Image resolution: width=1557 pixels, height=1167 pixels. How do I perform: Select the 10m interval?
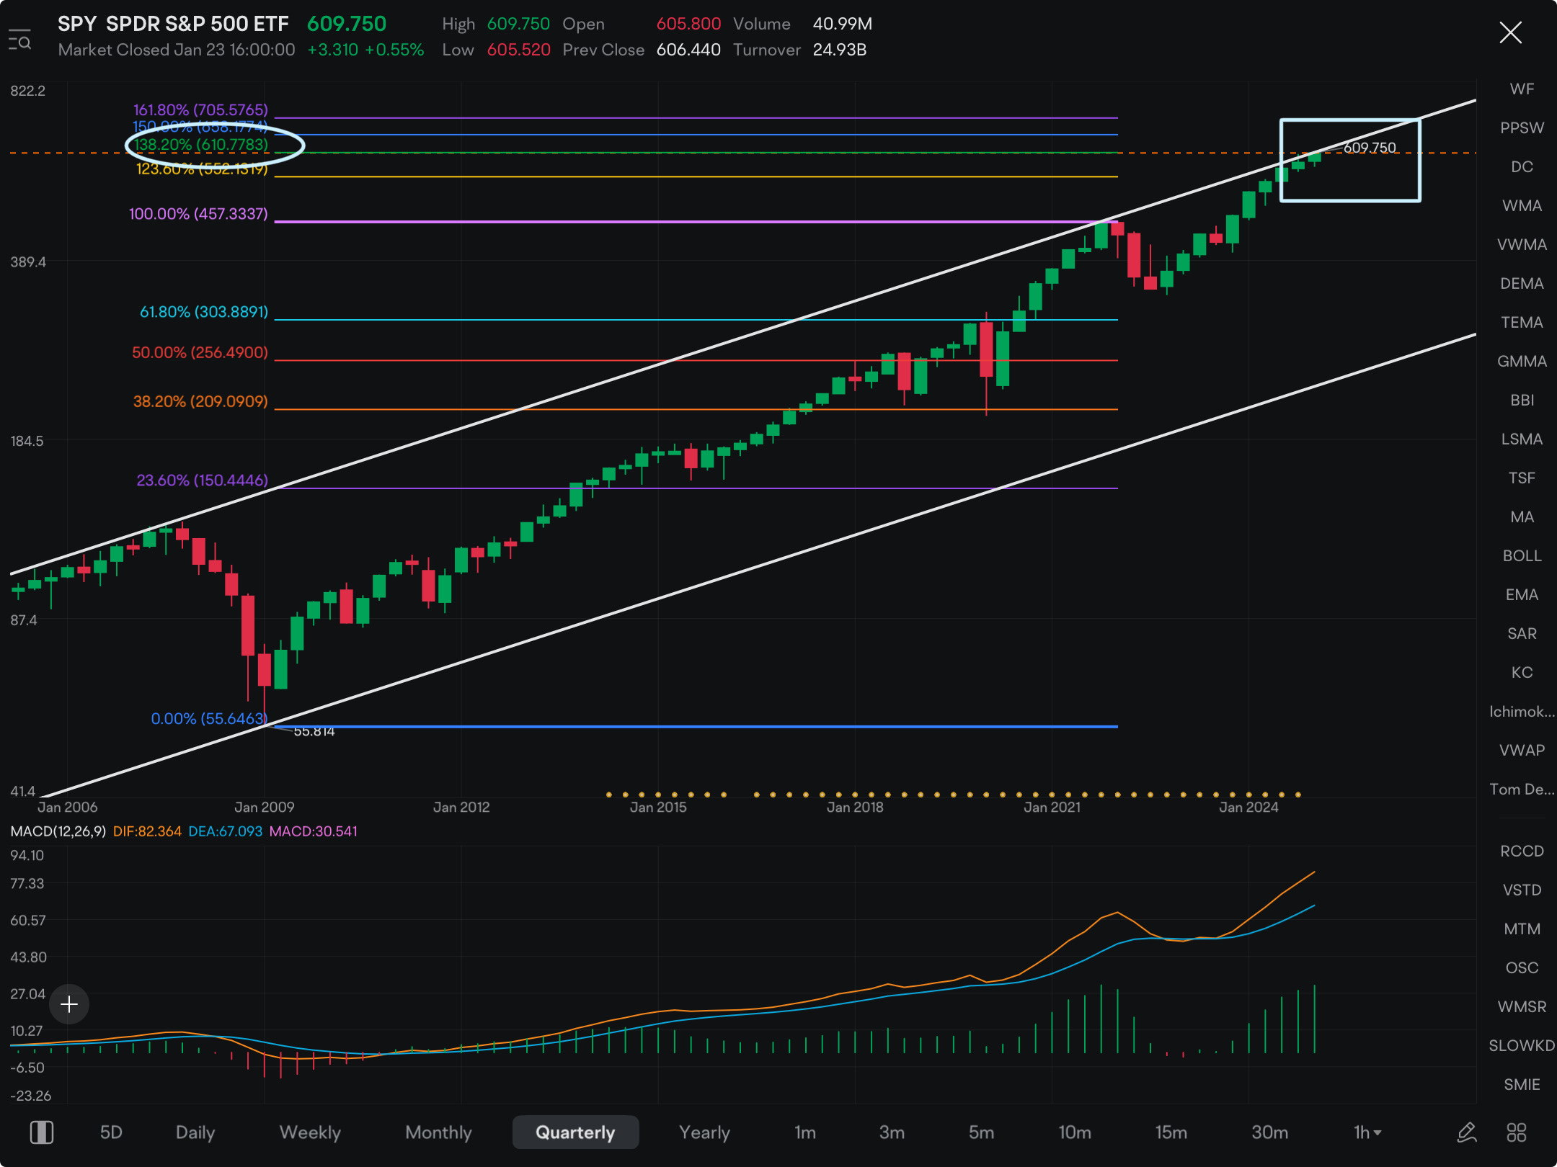pyautogui.click(x=1075, y=1132)
